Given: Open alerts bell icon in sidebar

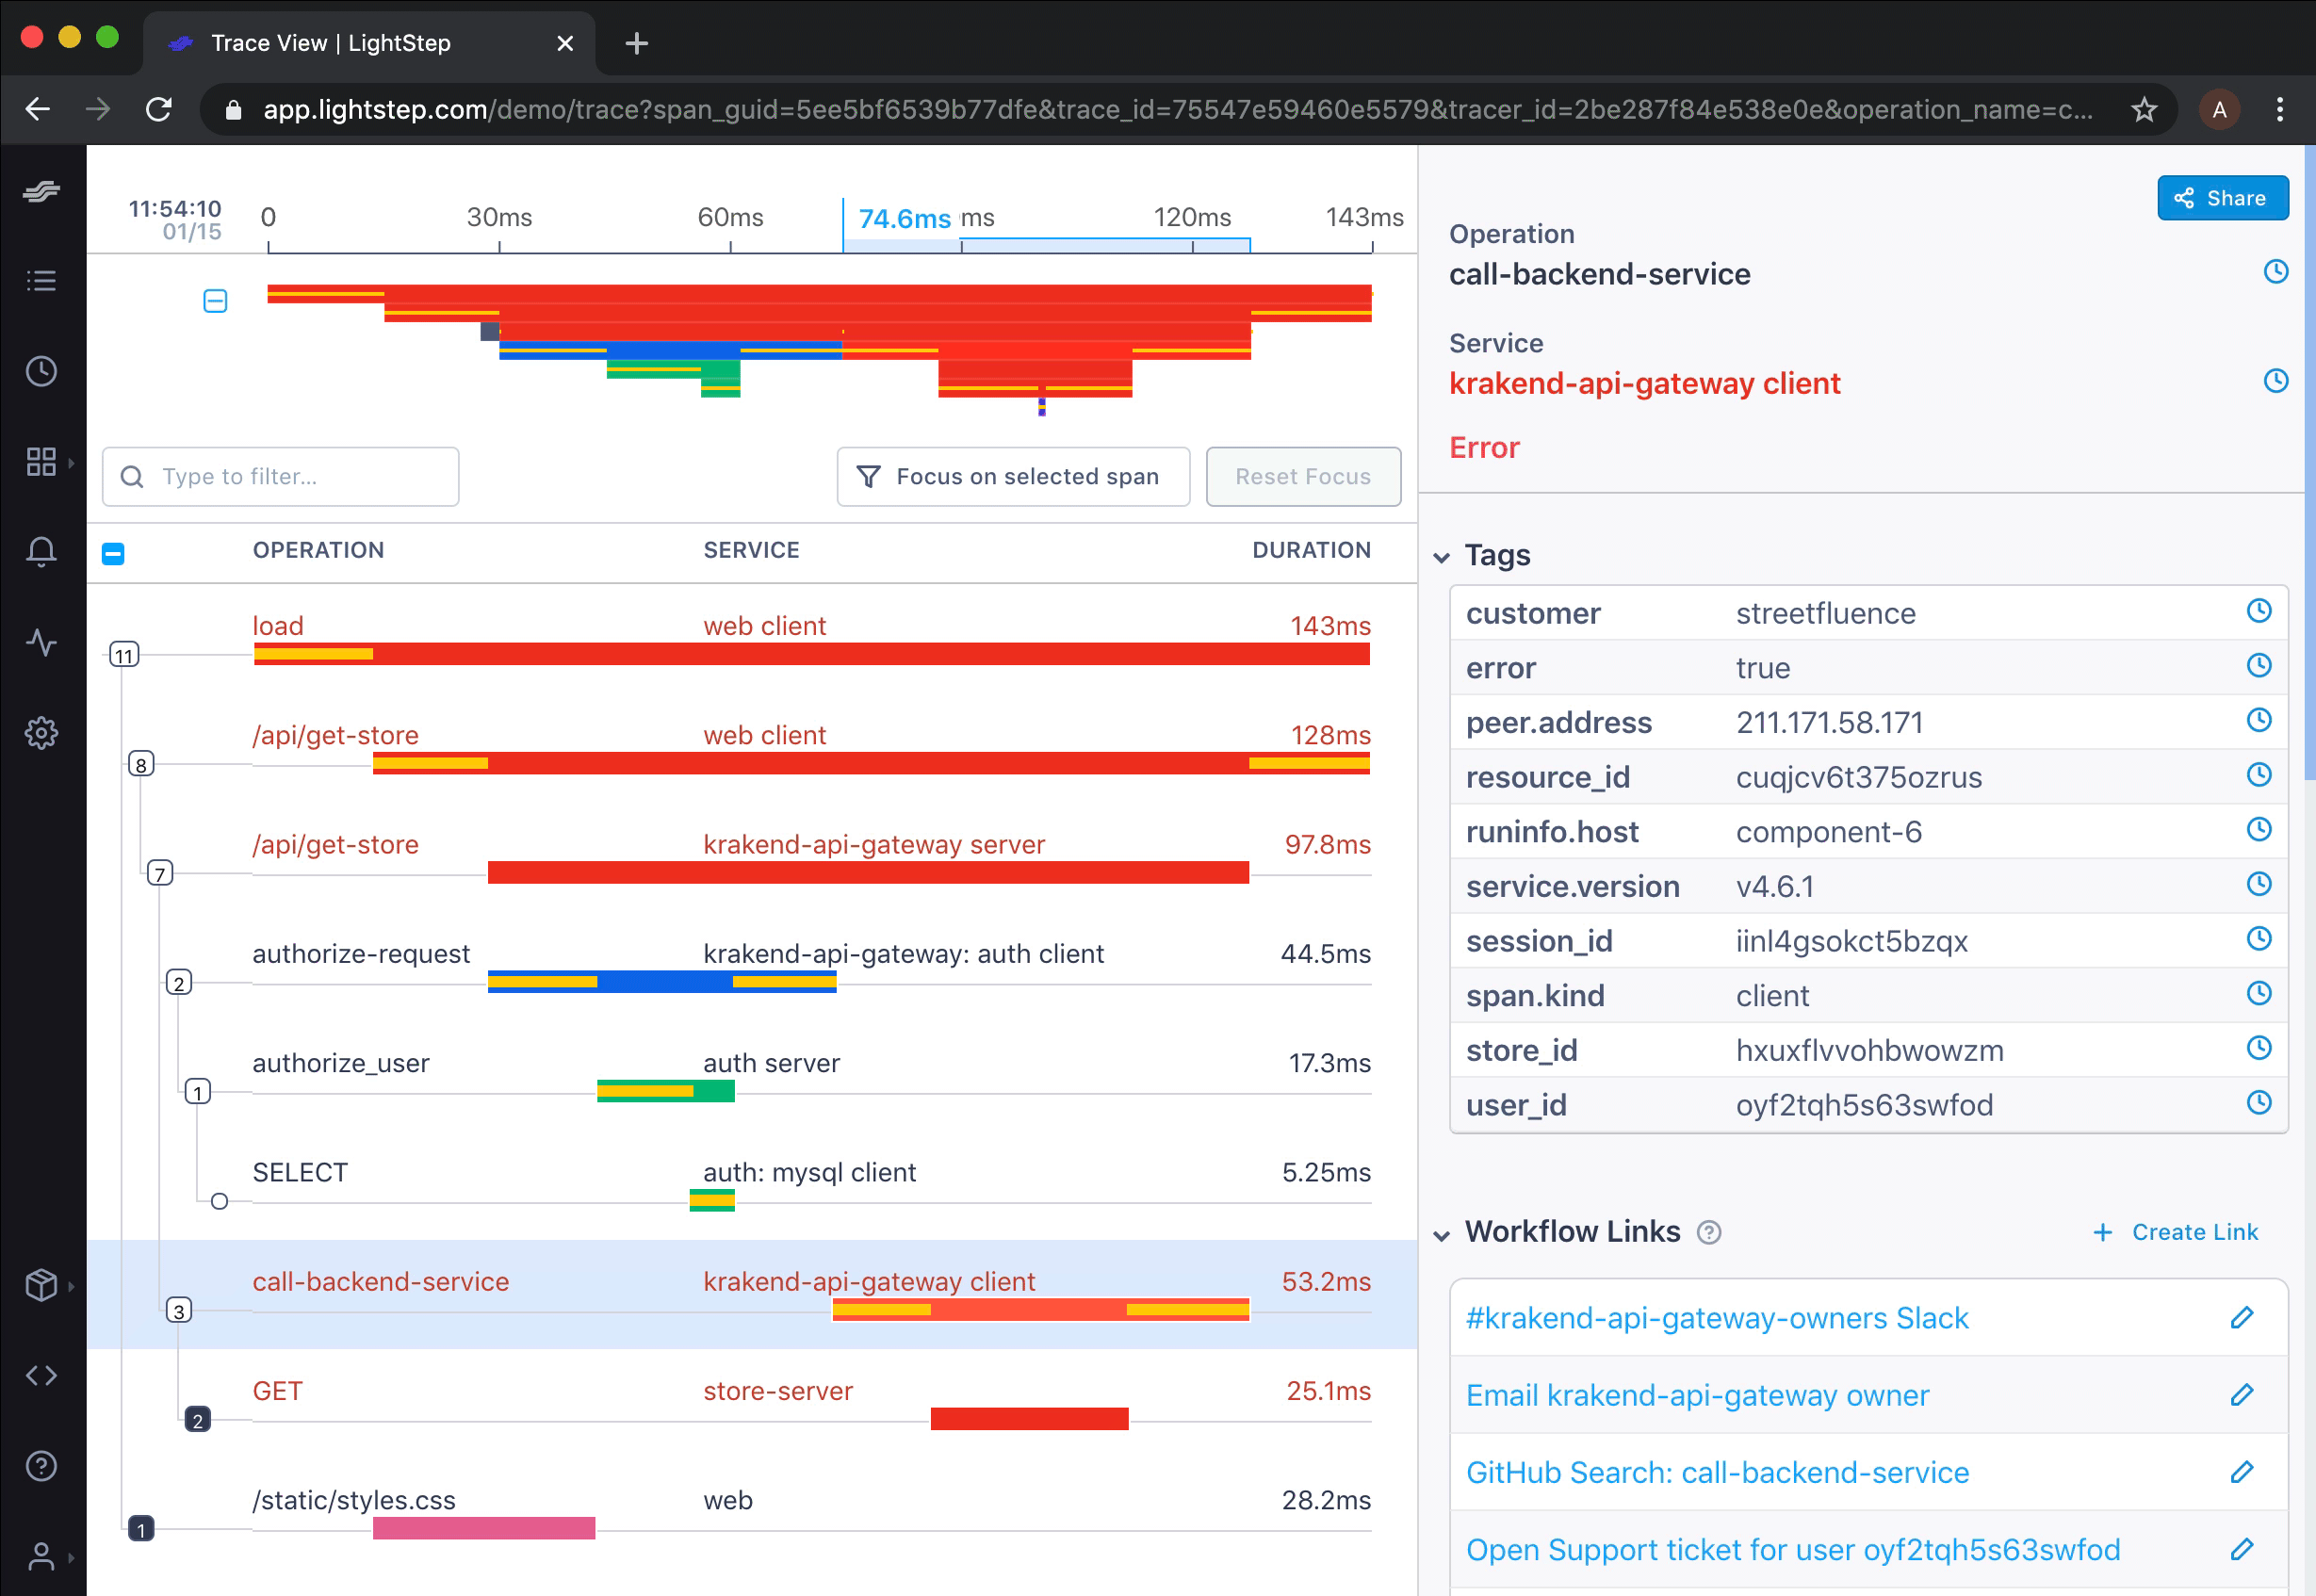Looking at the screenshot, I should [x=41, y=551].
